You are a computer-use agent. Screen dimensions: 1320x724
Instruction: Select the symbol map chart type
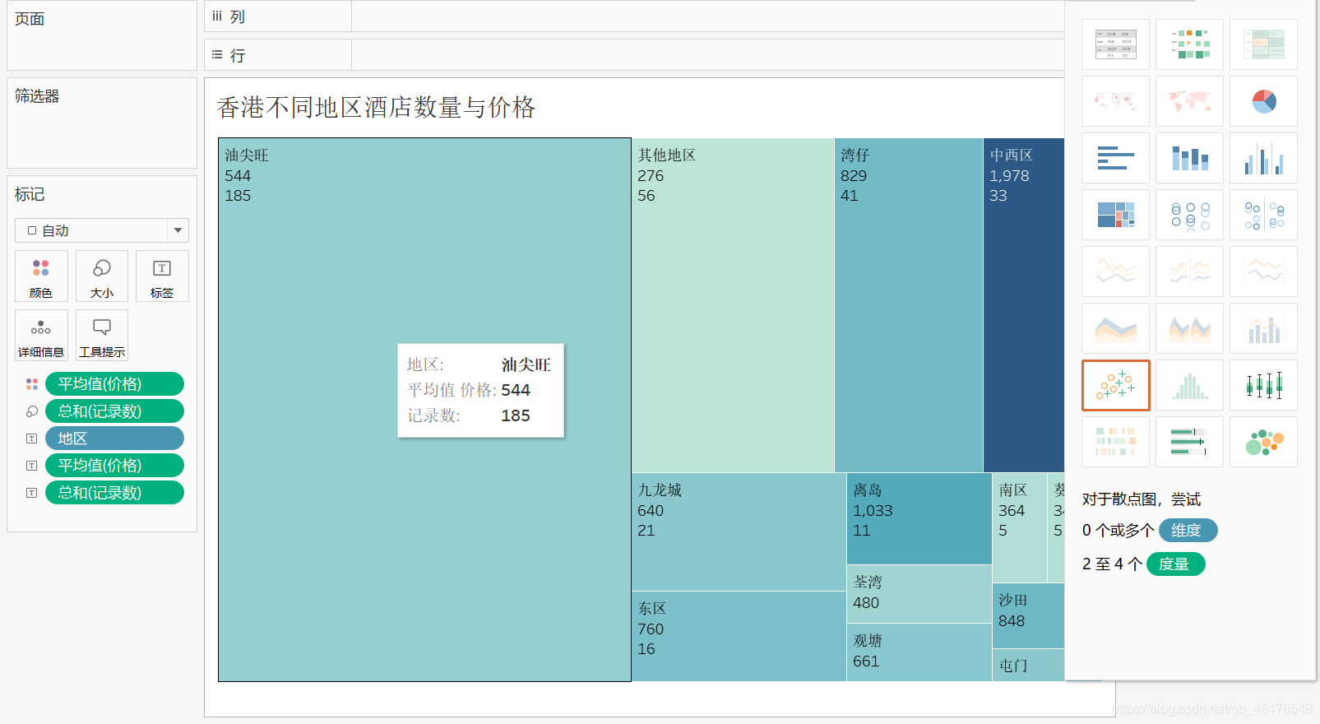coord(1115,101)
